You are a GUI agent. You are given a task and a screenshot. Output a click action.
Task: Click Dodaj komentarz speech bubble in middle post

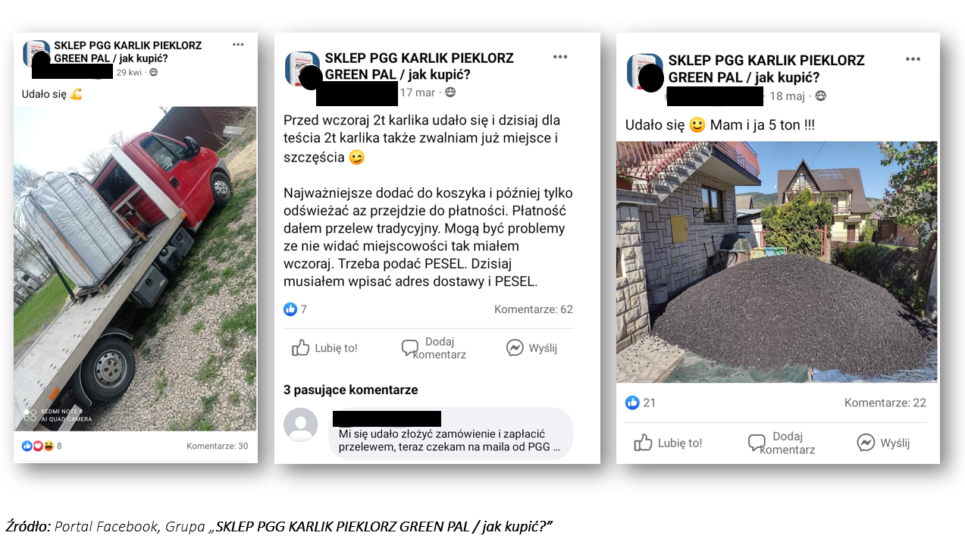coord(410,348)
